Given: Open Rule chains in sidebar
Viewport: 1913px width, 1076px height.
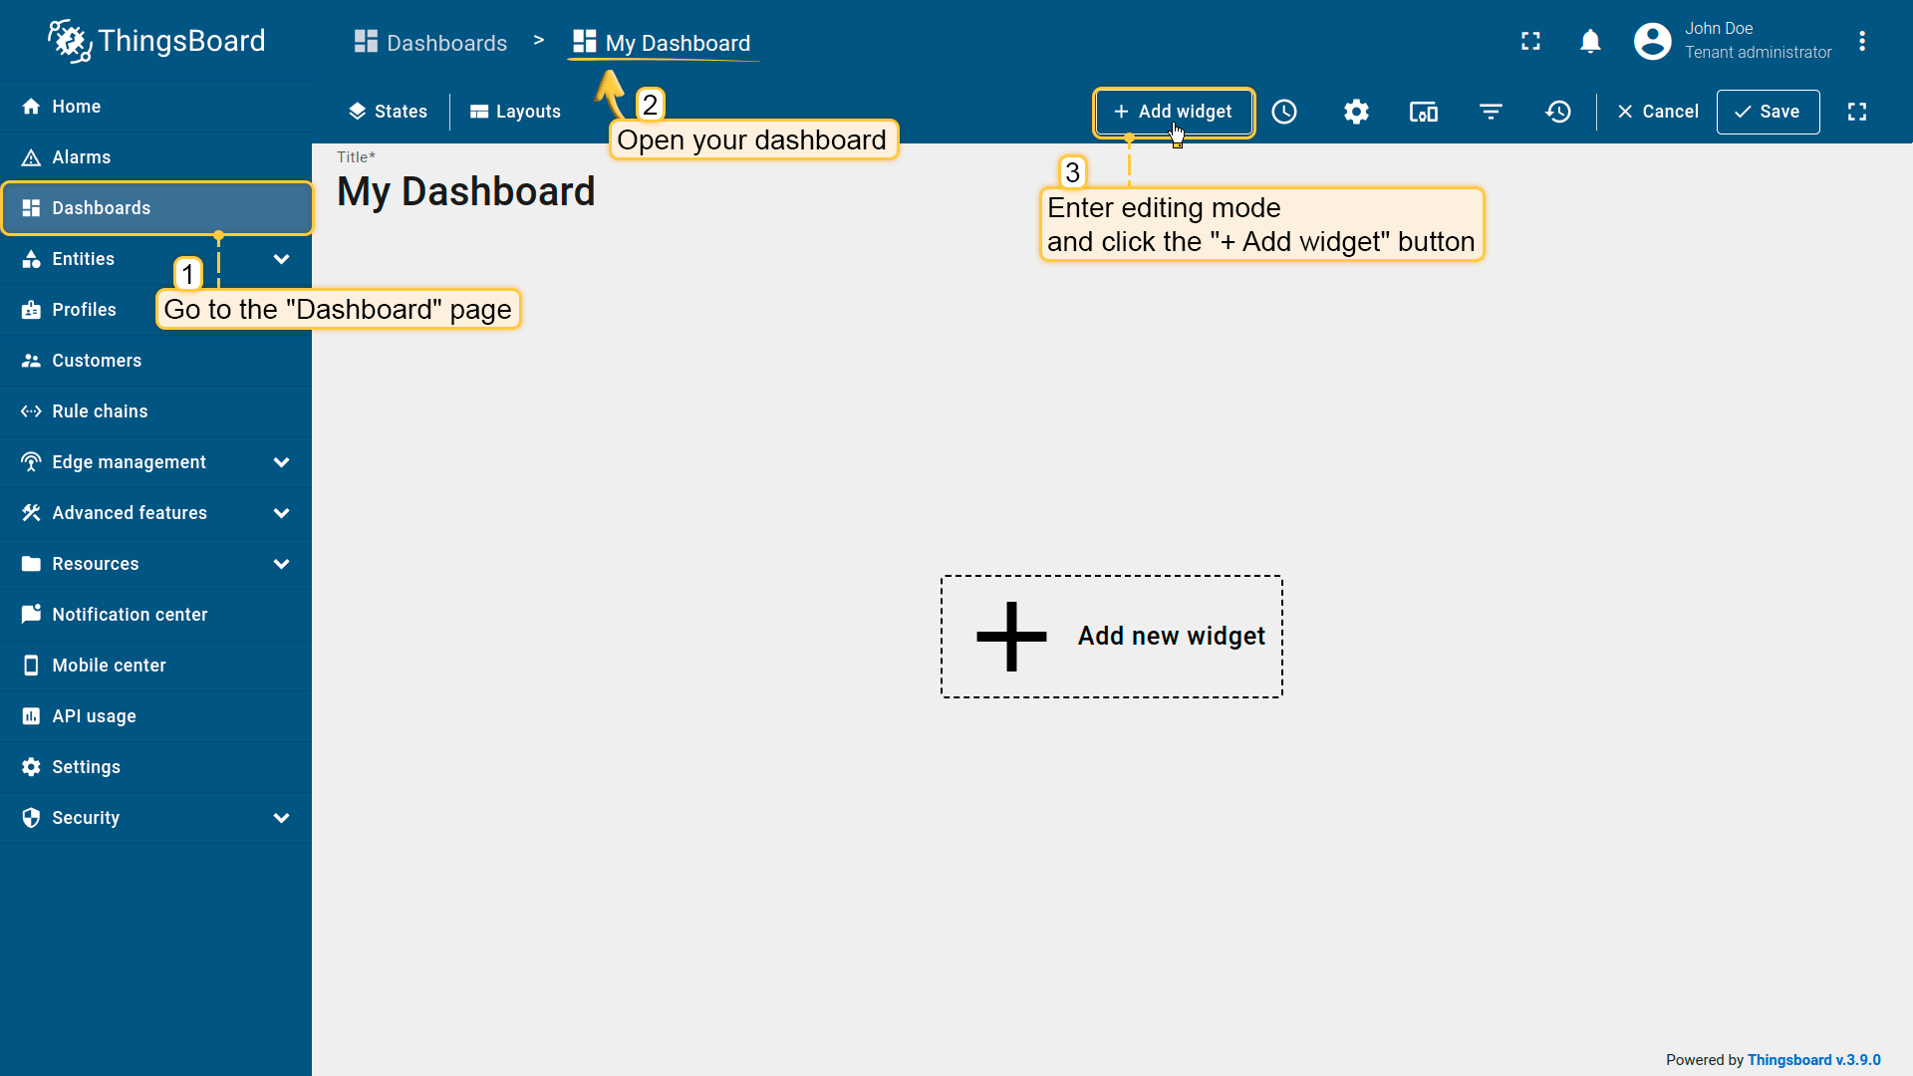Looking at the screenshot, I should tap(100, 411).
